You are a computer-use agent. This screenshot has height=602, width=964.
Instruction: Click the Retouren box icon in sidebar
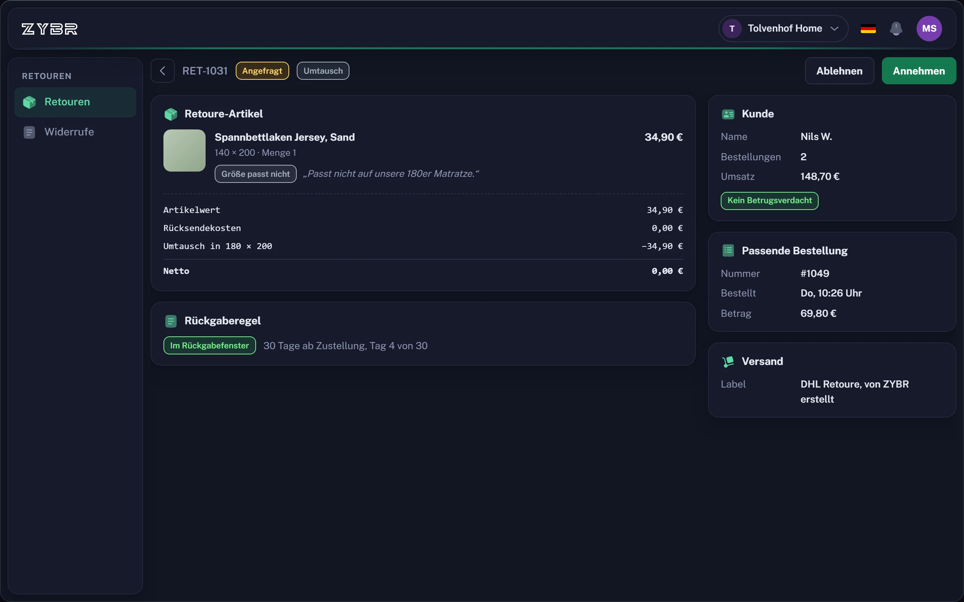[x=29, y=102]
